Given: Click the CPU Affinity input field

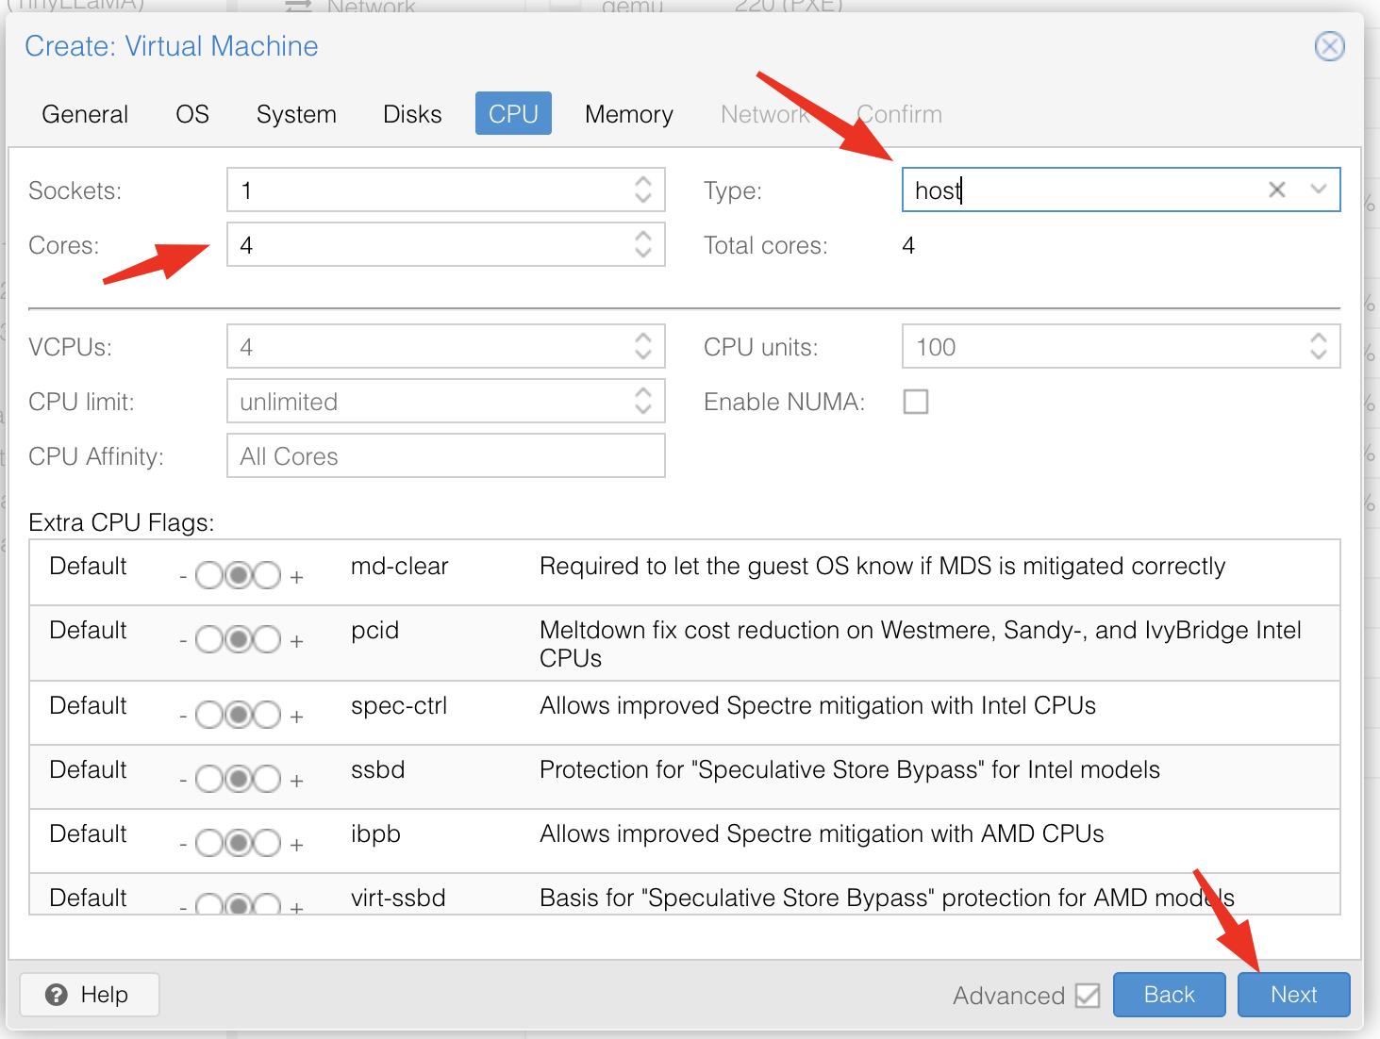Looking at the screenshot, I should tap(445, 456).
